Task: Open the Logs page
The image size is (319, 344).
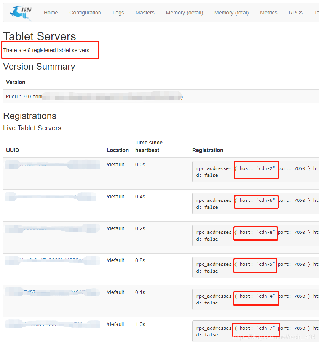Action: 118,13
